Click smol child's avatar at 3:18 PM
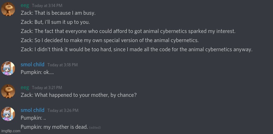 [x=8, y=68]
